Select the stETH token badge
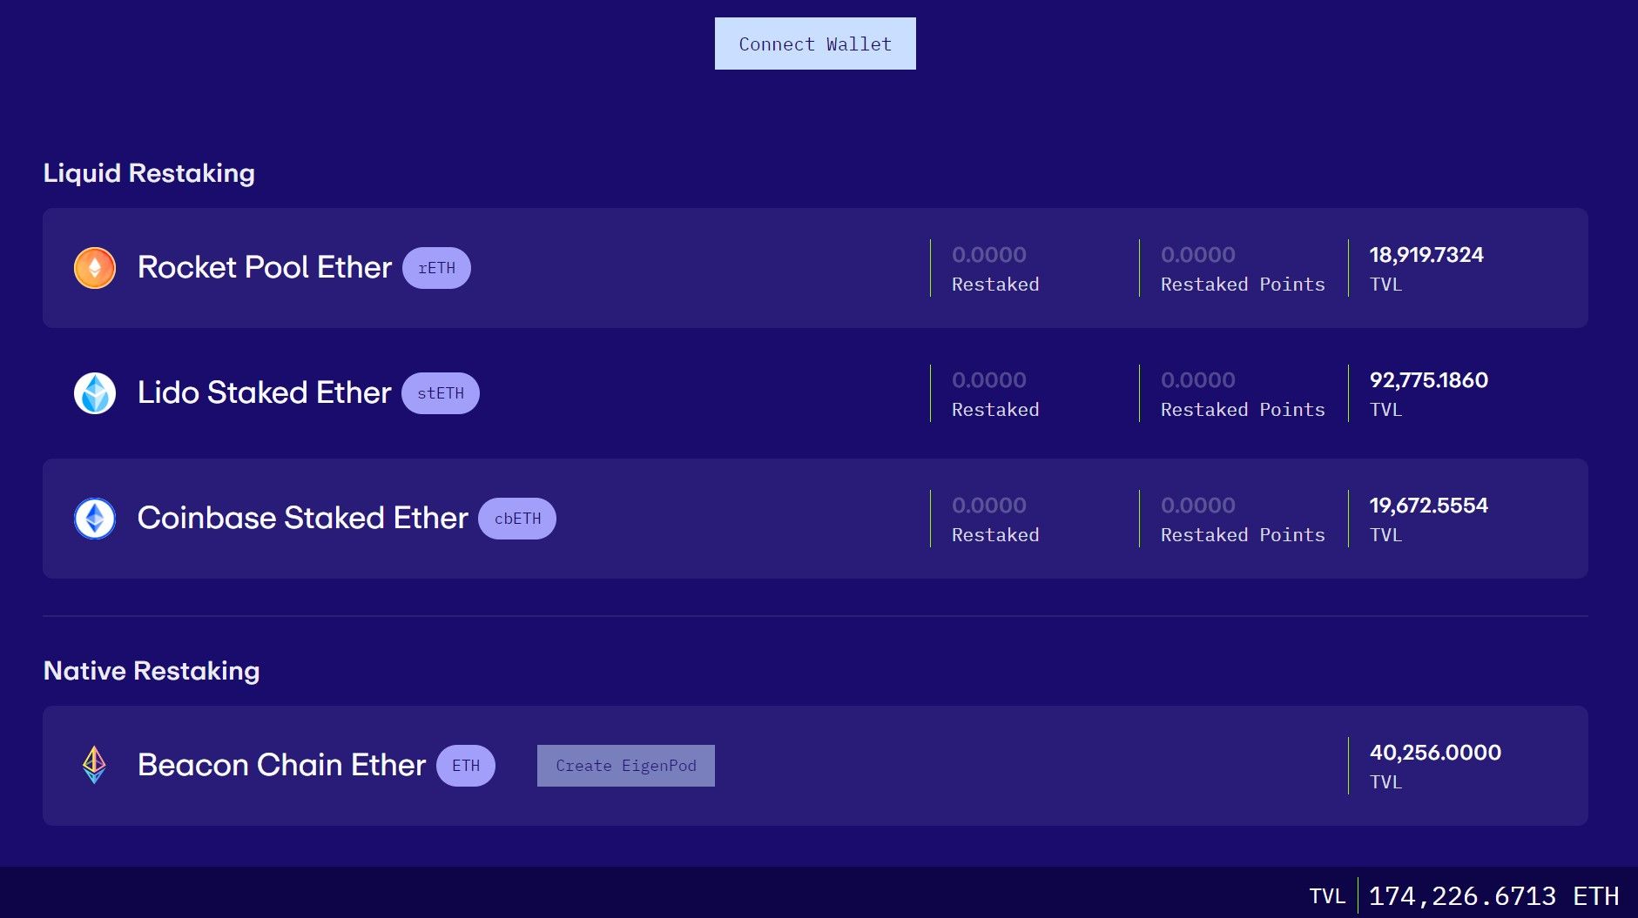Image resolution: width=1638 pixels, height=918 pixels. [441, 393]
